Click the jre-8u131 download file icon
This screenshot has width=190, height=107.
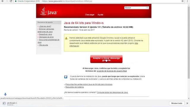point(4,103)
